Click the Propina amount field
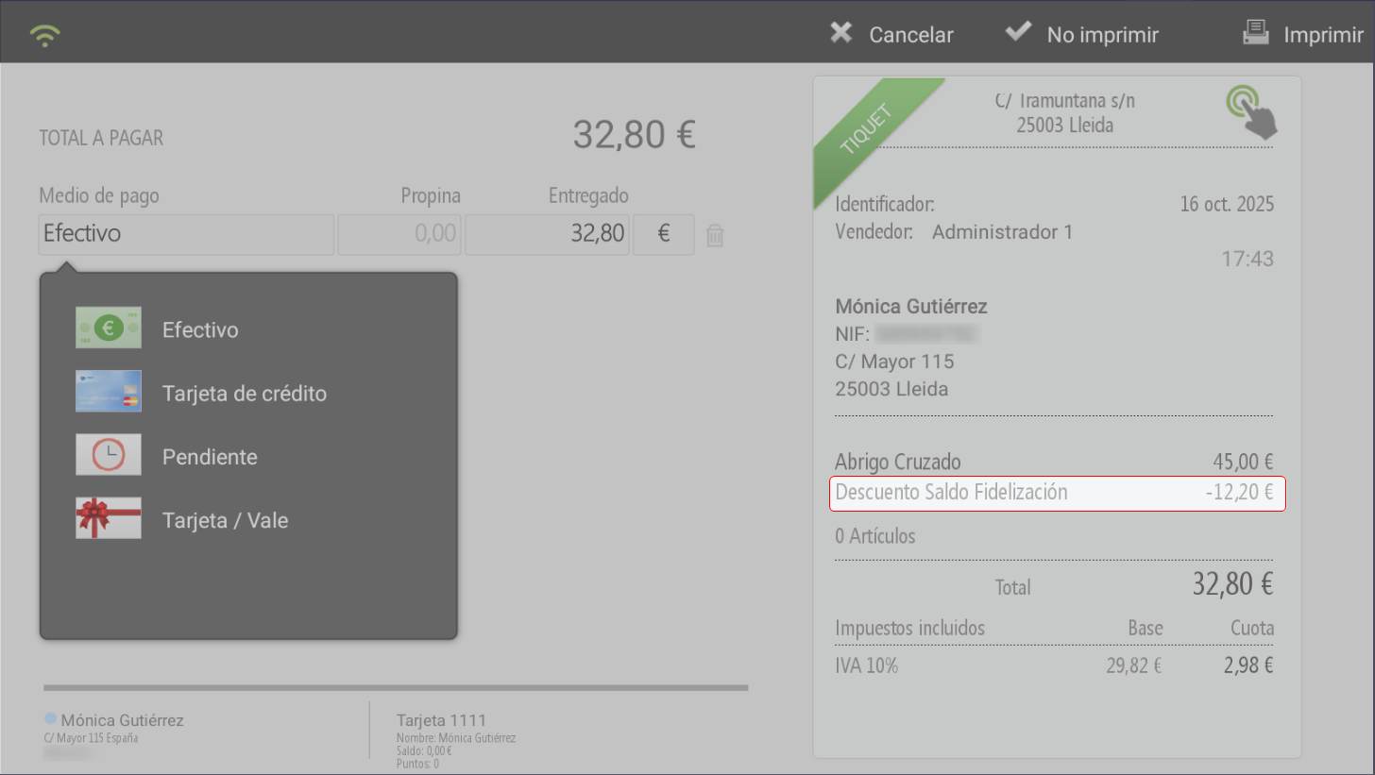The width and height of the screenshot is (1375, 775). (399, 234)
